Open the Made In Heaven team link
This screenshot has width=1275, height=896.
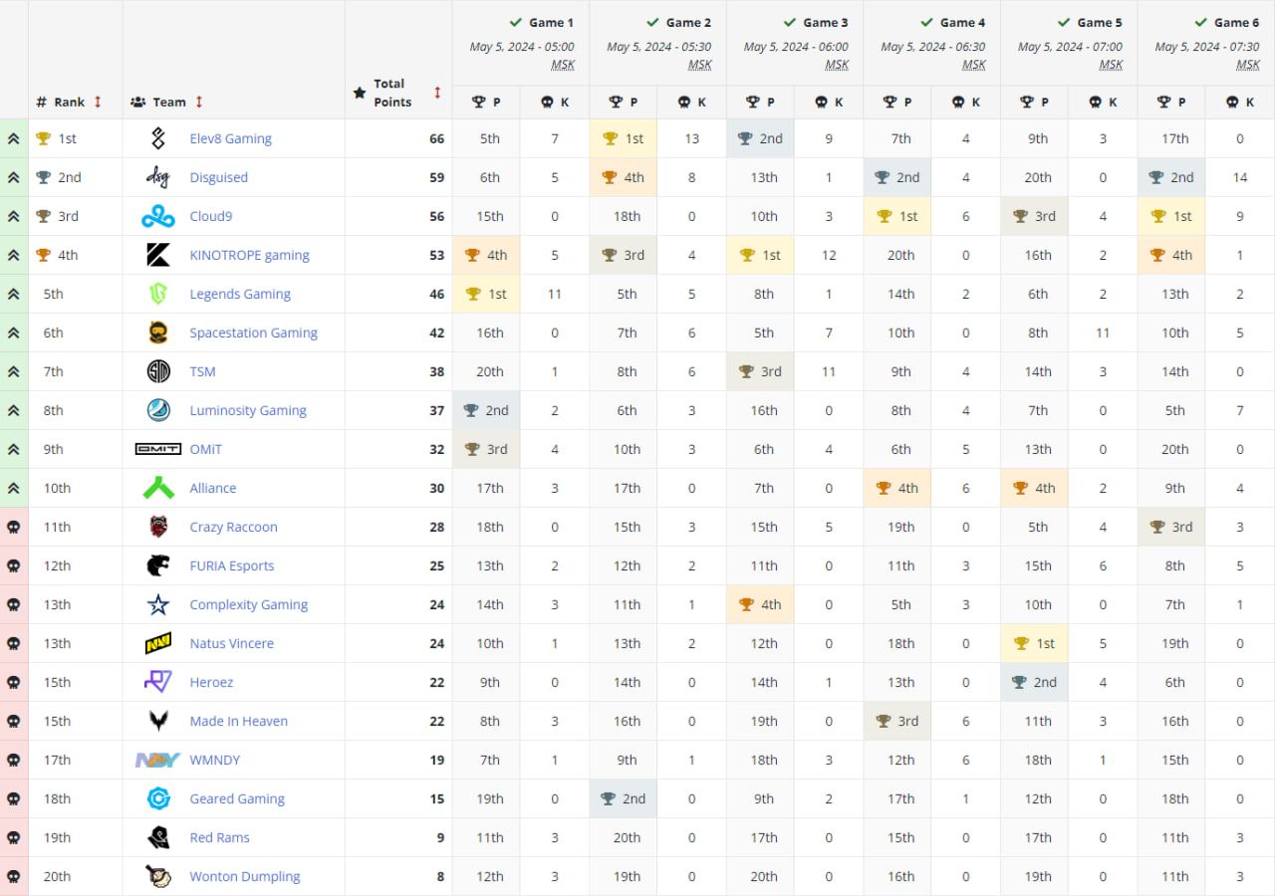point(238,721)
